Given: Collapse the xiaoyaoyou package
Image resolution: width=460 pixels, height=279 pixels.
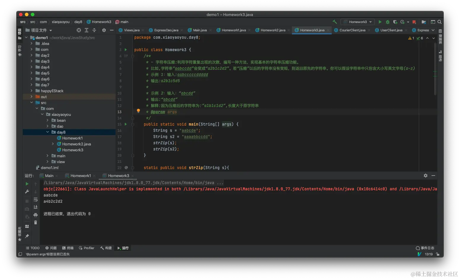Looking at the screenshot, I should coord(42,114).
